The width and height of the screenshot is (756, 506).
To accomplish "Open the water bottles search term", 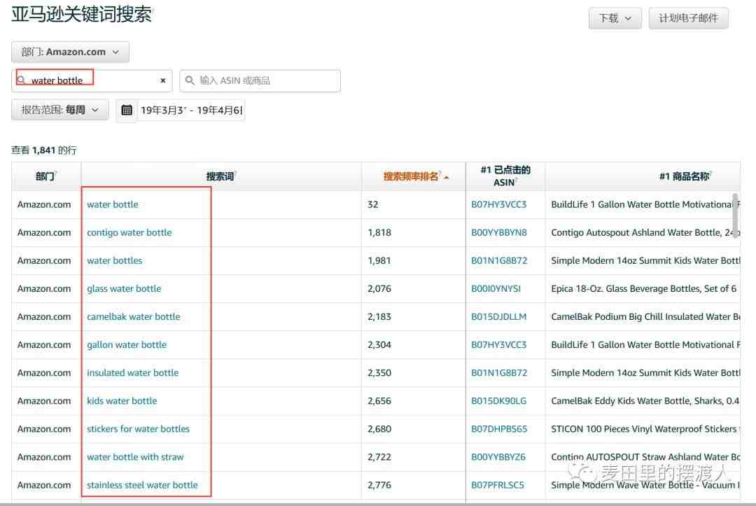I will click(x=115, y=260).
